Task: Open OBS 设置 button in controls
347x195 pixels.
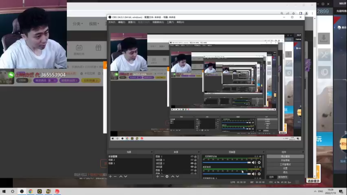Action: (285, 168)
